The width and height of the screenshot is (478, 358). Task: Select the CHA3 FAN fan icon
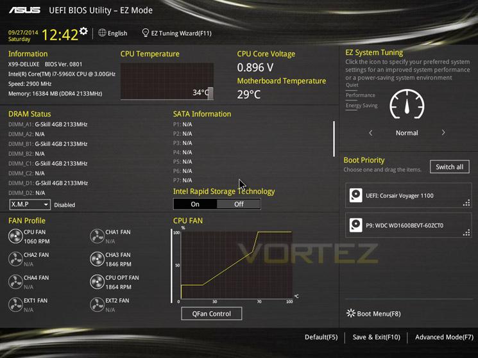[98, 259]
